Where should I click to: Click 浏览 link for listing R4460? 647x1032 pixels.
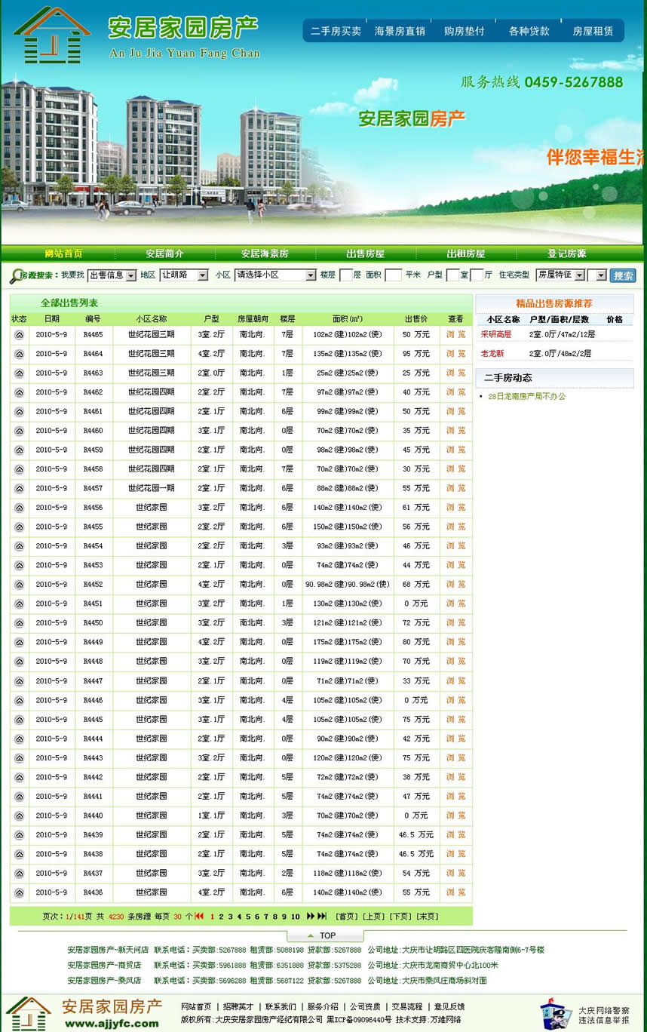[455, 431]
